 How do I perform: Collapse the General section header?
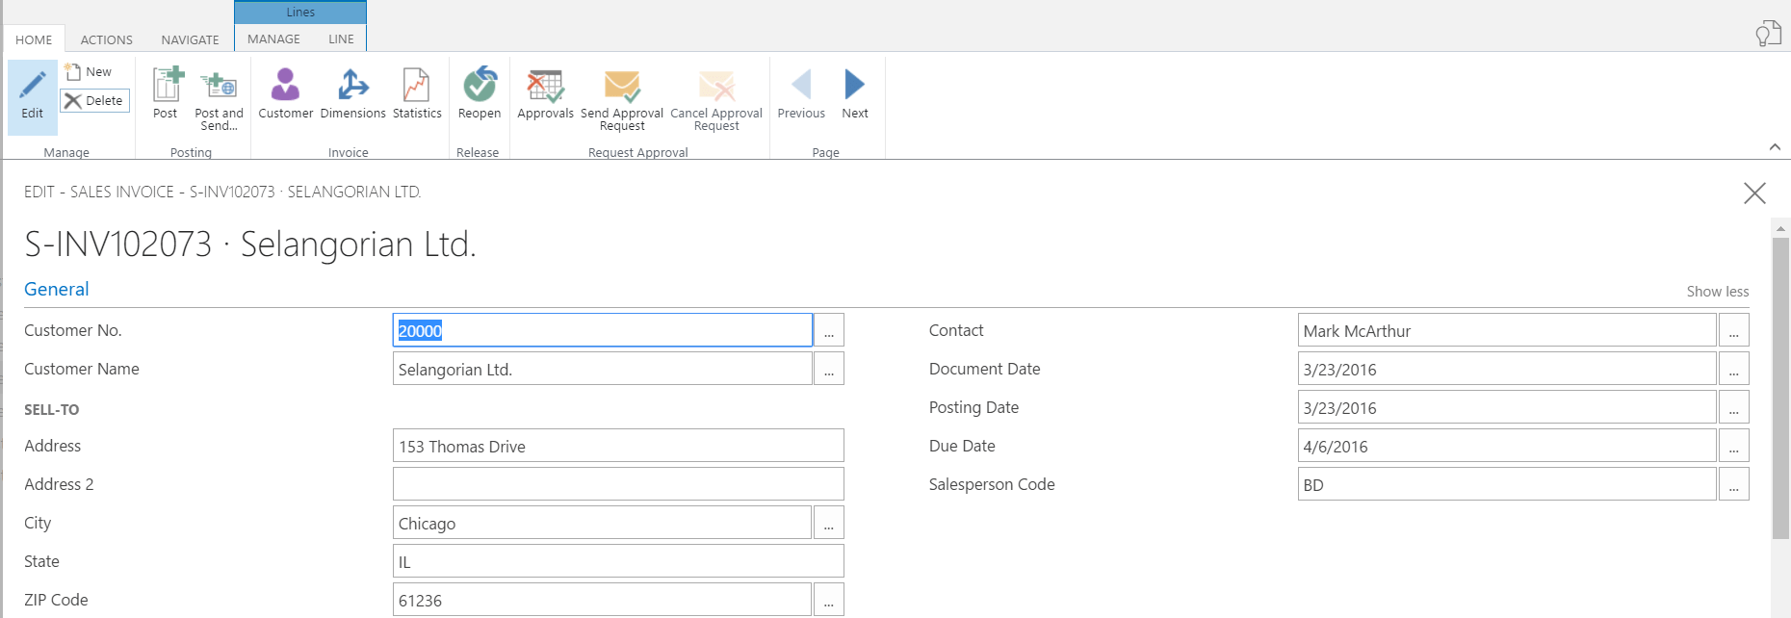pos(56,290)
